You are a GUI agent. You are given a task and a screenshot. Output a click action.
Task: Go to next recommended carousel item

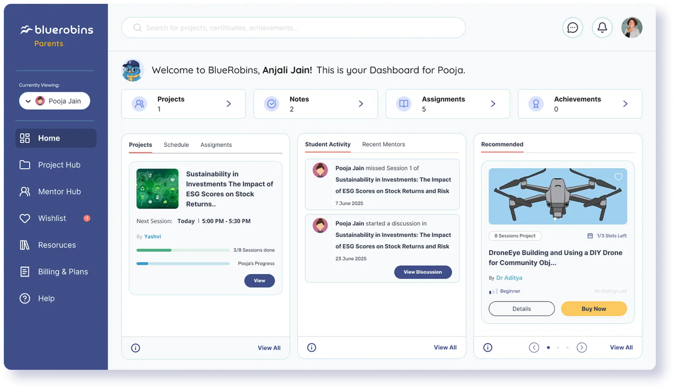[582, 348]
